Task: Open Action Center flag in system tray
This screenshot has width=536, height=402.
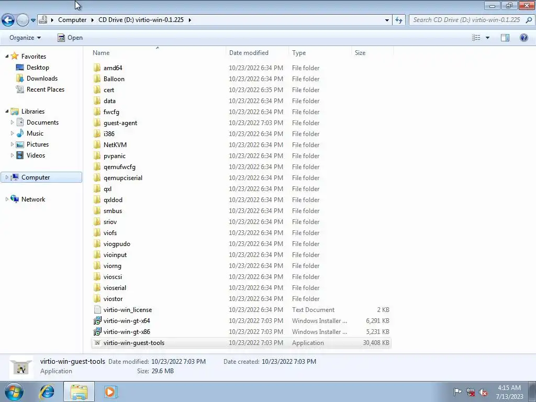Action: (457, 392)
